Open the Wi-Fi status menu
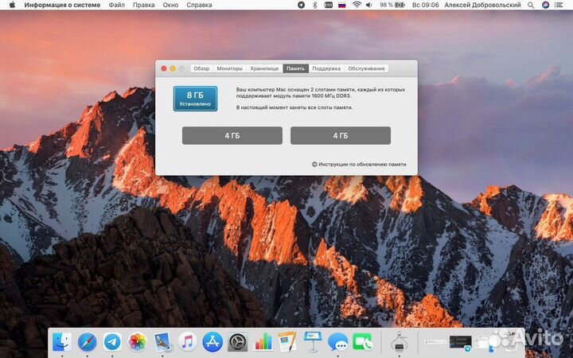573x358 pixels. [x=357, y=5]
